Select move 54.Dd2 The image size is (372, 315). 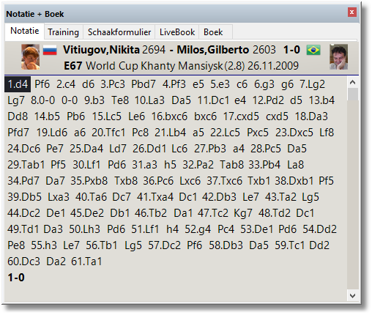[x=320, y=229]
